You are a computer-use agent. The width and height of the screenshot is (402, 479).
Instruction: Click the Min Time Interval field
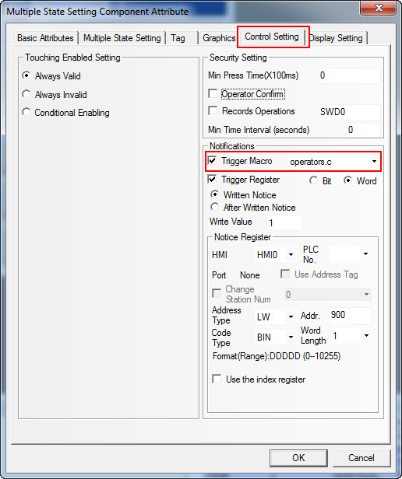(x=363, y=130)
